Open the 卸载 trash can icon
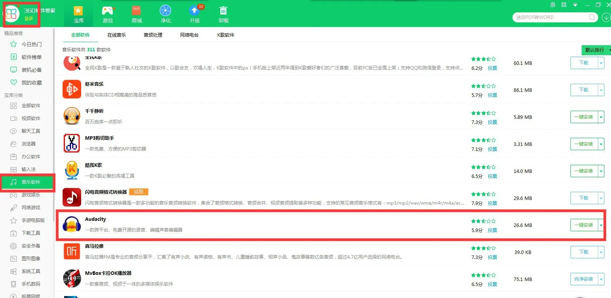The height and width of the screenshot is (298, 611). [x=223, y=11]
